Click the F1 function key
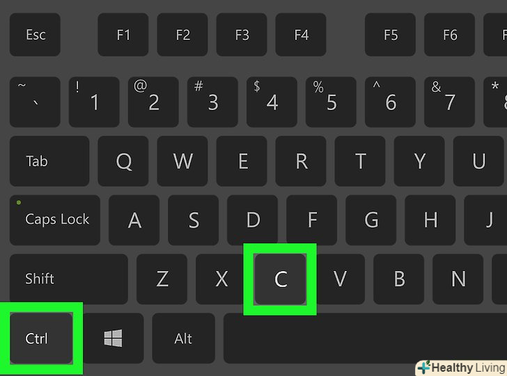The height and width of the screenshot is (376, 507). (123, 35)
